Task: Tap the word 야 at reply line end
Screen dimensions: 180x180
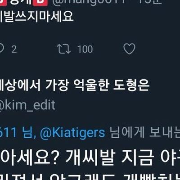Action: click(x=170, y=157)
